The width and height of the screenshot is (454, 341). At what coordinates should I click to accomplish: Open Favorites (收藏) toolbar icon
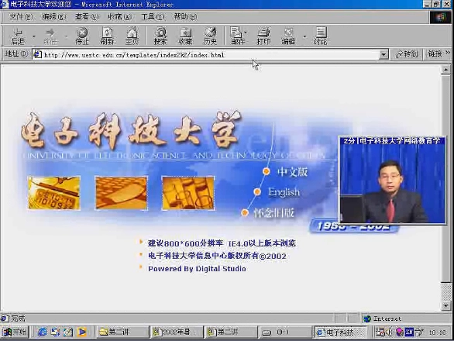[185, 36]
